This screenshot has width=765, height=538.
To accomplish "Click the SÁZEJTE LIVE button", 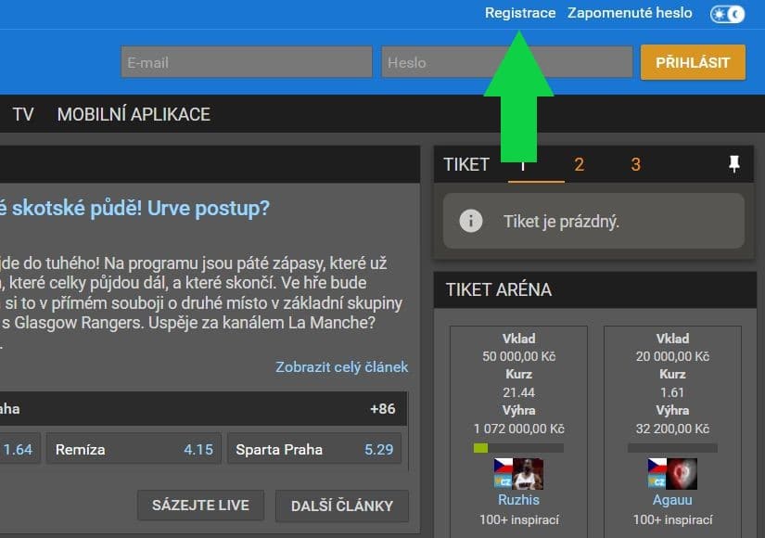I will point(200,506).
